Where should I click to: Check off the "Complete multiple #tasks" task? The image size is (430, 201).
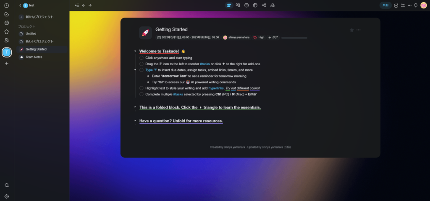point(141,94)
